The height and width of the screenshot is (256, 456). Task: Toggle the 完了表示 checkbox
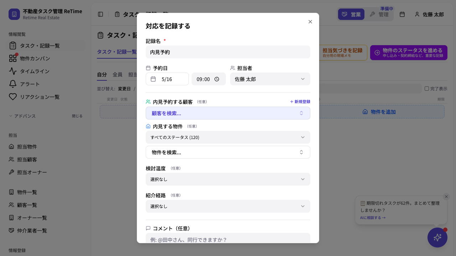click(x=427, y=89)
